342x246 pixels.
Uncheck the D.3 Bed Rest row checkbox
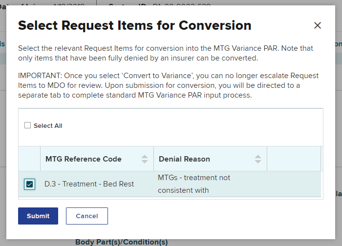tap(30, 184)
